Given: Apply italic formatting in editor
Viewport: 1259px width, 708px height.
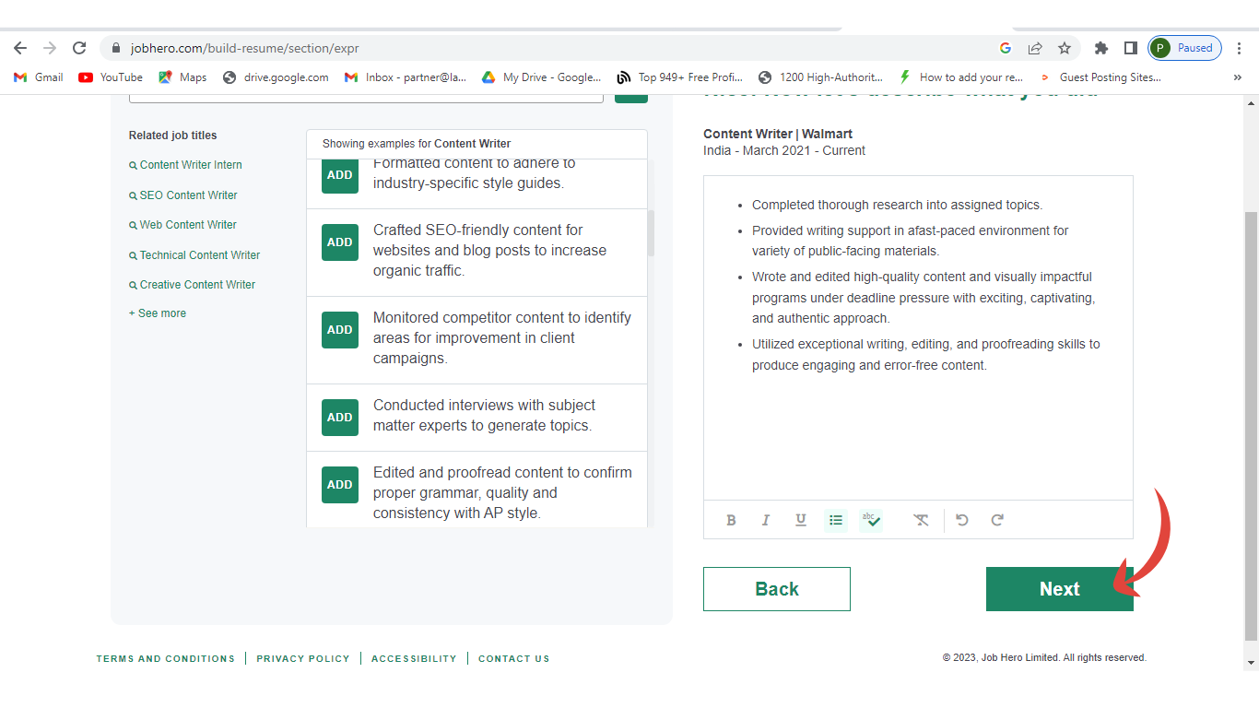Looking at the screenshot, I should click(x=765, y=520).
